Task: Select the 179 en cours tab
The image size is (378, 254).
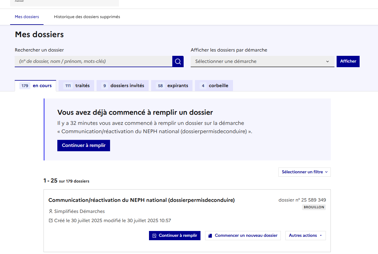Action: point(36,86)
